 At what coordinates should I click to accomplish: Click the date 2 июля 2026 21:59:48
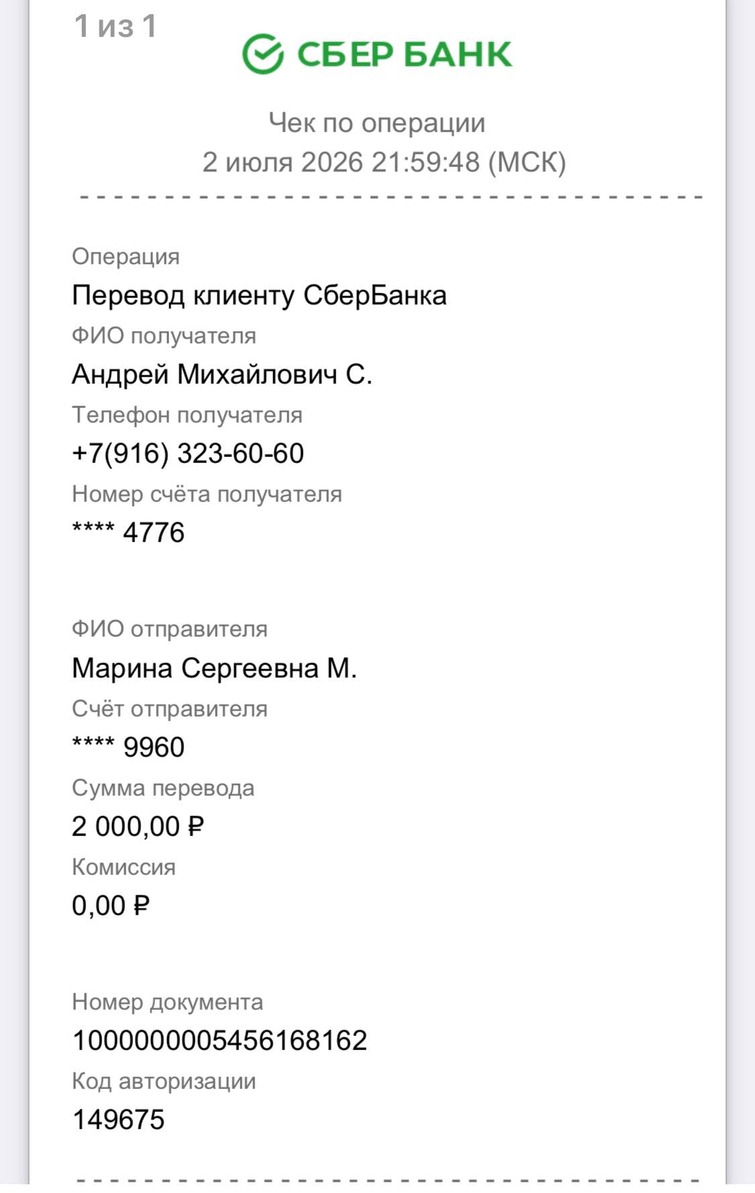click(341, 162)
